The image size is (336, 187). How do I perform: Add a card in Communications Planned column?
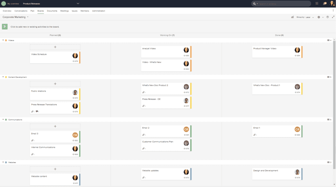click(55, 126)
